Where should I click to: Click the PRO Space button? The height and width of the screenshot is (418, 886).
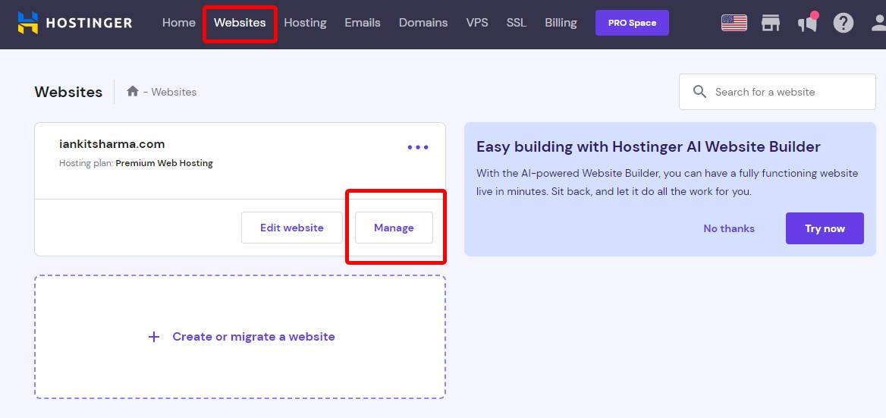[x=632, y=24]
